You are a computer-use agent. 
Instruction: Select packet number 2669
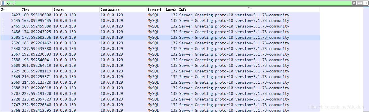tap(160, 83)
